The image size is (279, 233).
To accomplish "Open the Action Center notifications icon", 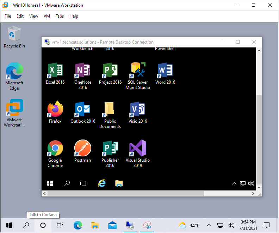I will [x=267, y=225].
